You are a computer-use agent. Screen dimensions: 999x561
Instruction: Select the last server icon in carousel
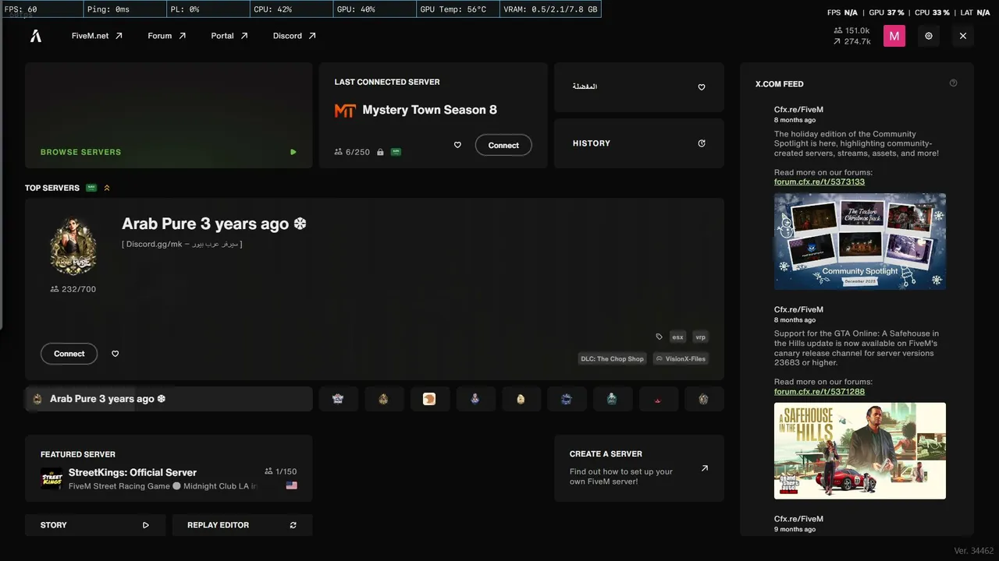(x=703, y=399)
